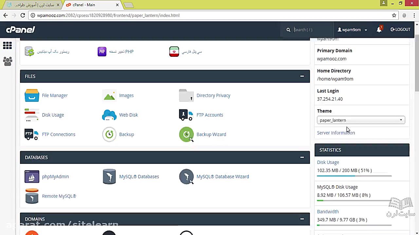Collapse the FILES section
Viewport: 419px width, 235px height.
coord(302,76)
